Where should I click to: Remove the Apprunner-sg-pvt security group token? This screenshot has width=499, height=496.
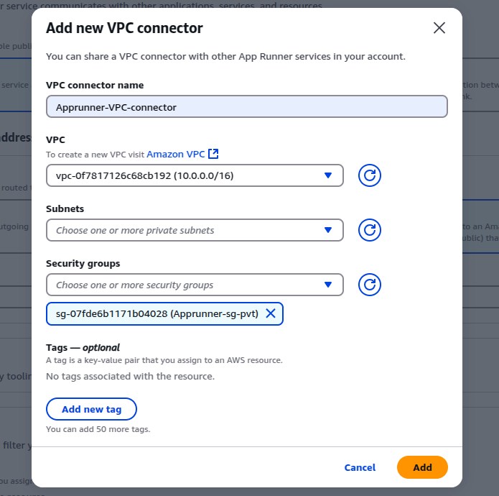pos(271,313)
